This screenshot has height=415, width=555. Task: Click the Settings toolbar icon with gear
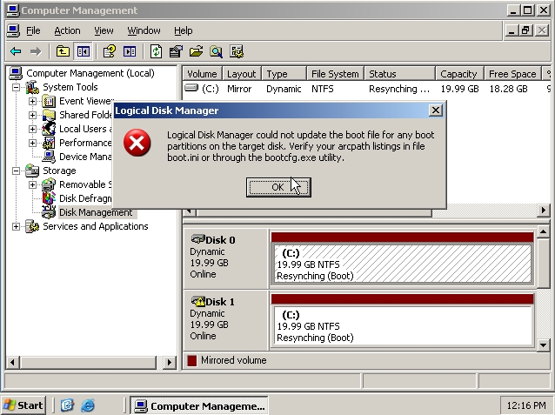pos(236,51)
